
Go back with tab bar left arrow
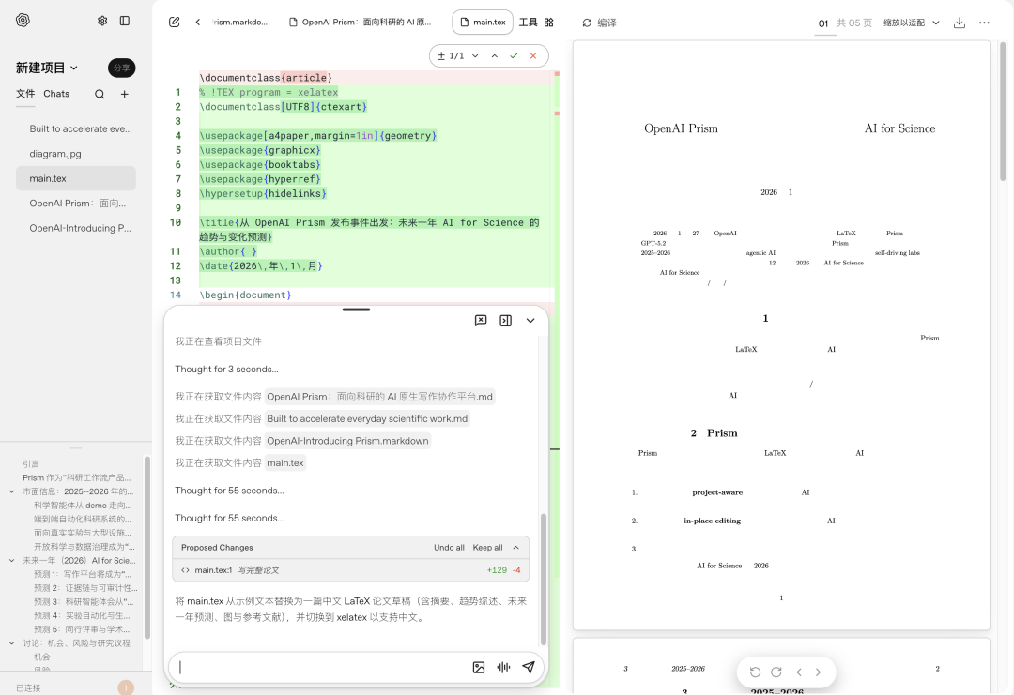[x=198, y=22]
